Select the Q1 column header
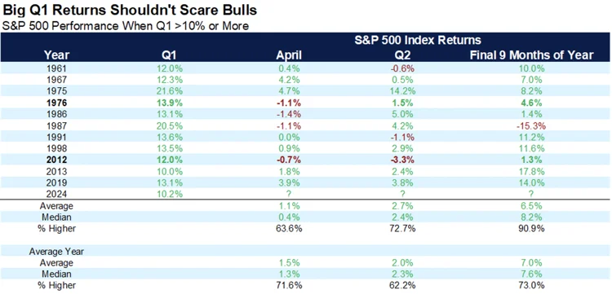612x294 pixels. click(x=171, y=55)
